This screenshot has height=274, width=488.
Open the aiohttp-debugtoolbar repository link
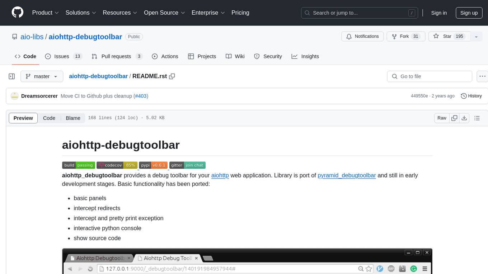(x=85, y=37)
